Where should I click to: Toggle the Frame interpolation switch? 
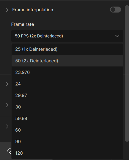[x=115, y=10]
